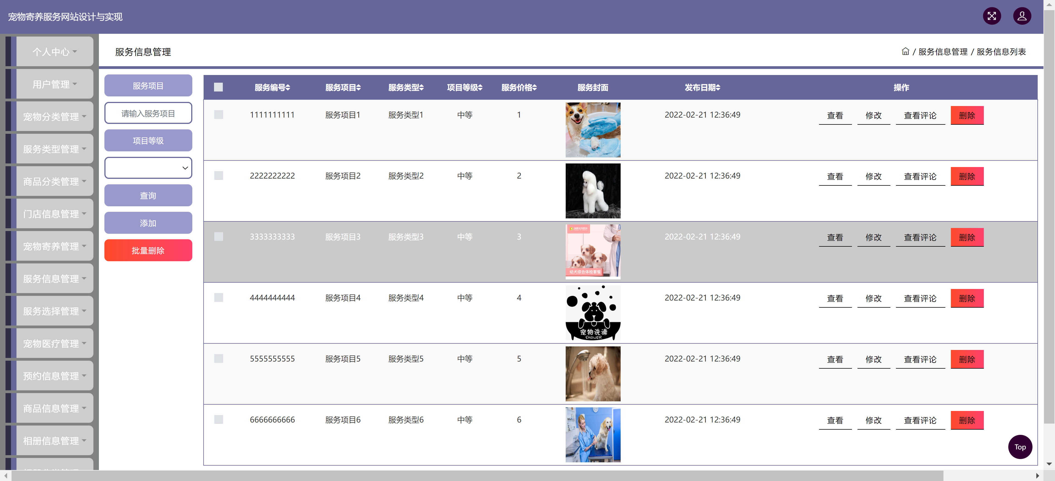The width and height of the screenshot is (1055, 481).
Task: Click the Top floating button bottom right
Action: 1020,447
